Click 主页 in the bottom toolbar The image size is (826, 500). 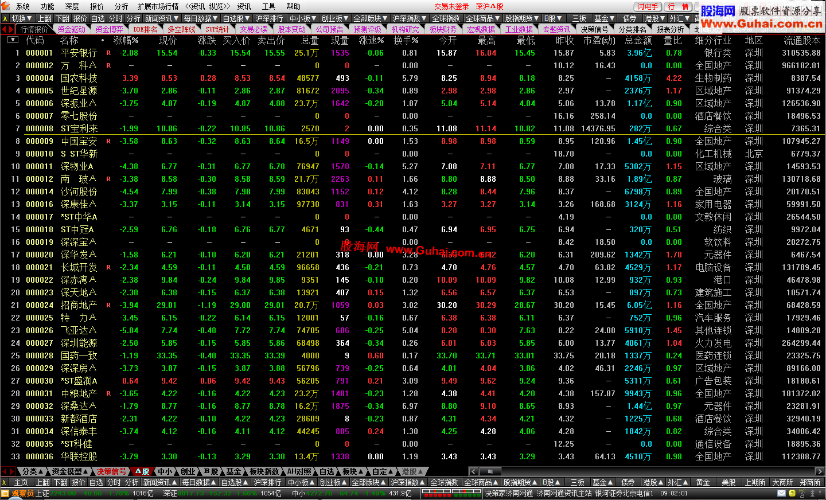pyautogui.click(x=21, y=482)
